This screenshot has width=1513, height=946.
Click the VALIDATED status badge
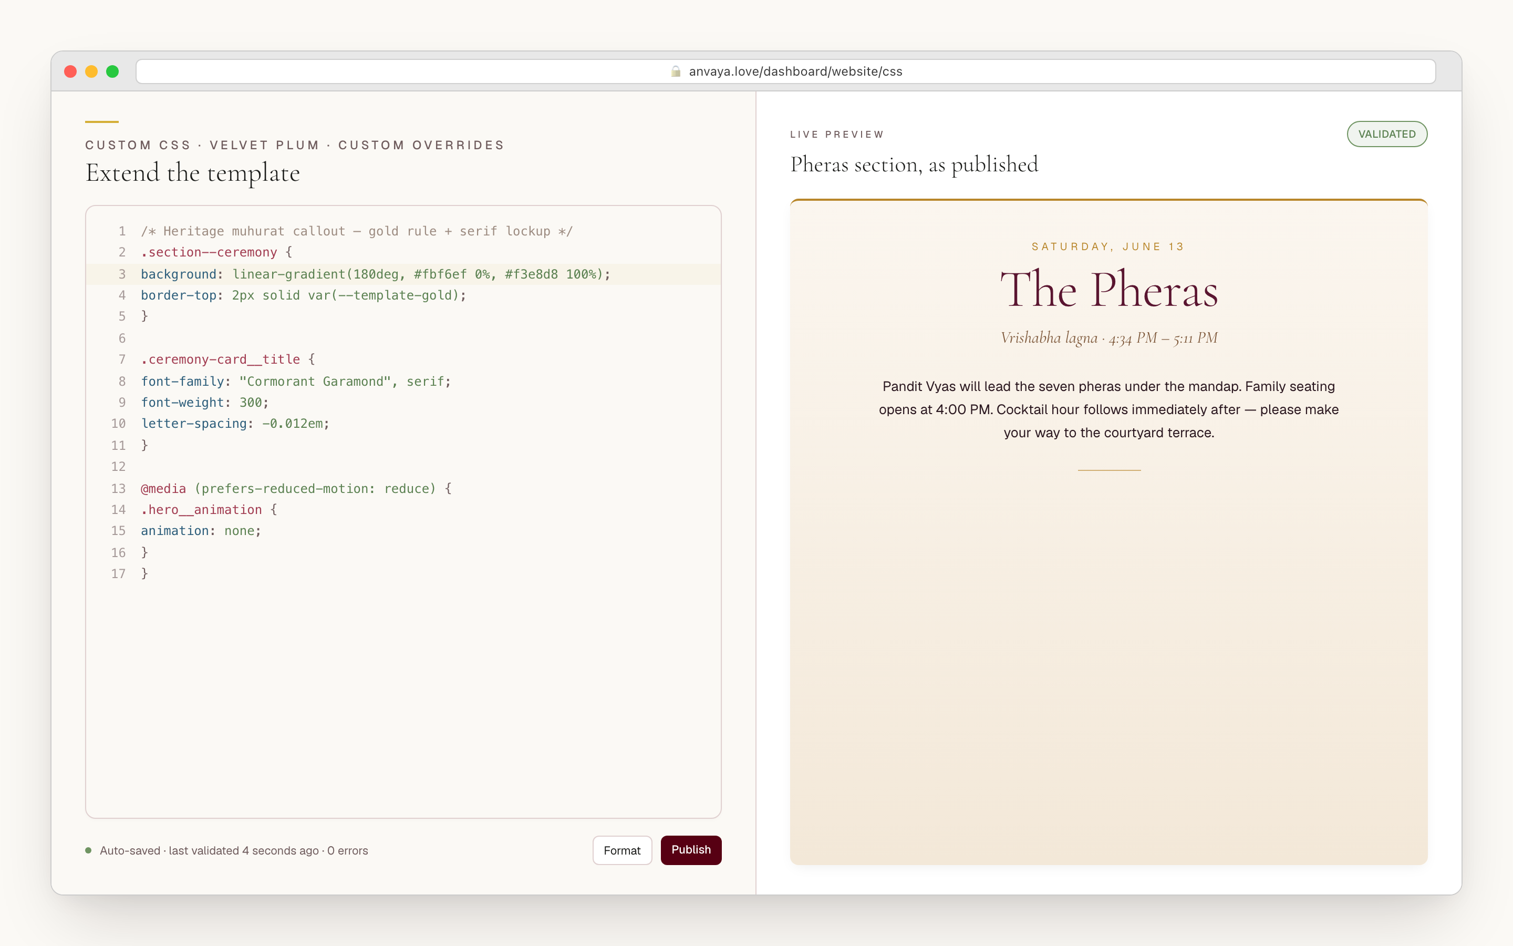(x=1387, y=134)
